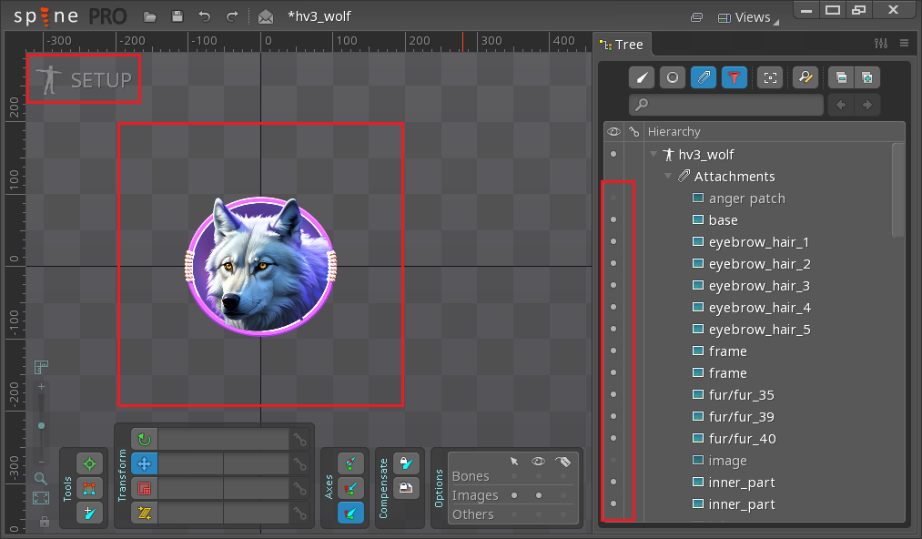Hide the eyebrow_hair_3 attachment visibility dot
This screenshot has height=539, width=922.
613,286
